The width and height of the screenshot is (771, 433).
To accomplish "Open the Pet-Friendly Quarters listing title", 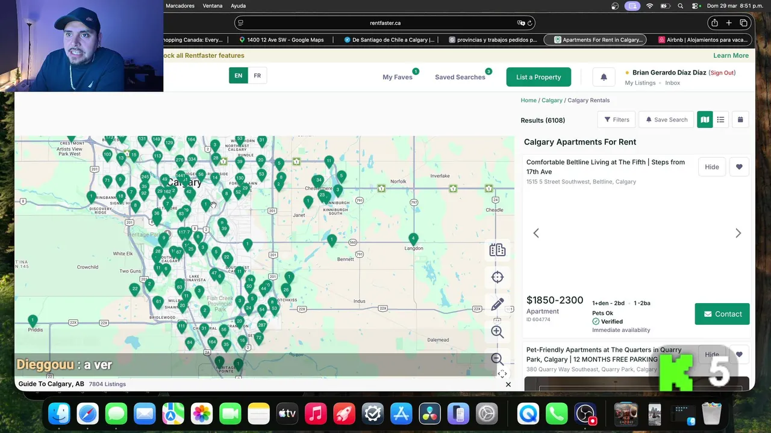I will pyautogui.click(x=604, y=354).
